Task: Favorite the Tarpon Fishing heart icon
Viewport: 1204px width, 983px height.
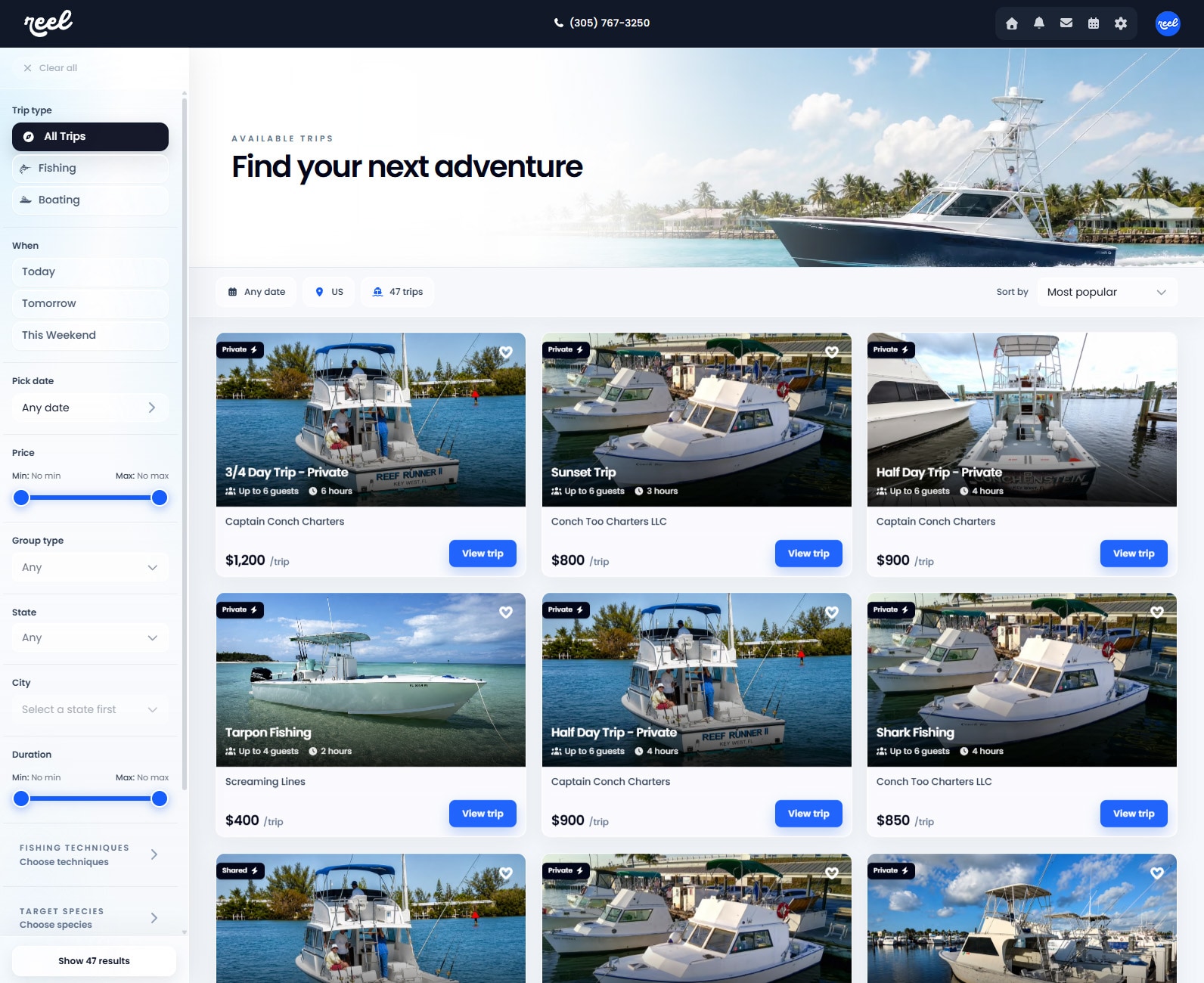Action: 506,612
